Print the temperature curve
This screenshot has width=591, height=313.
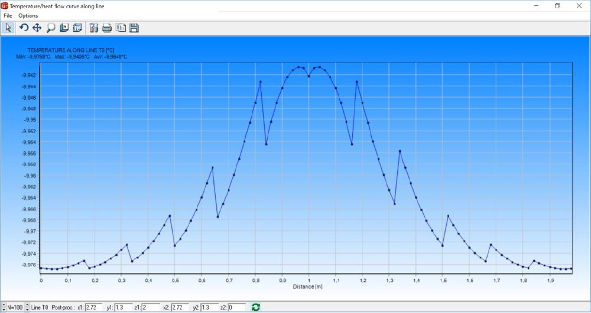[x=107, y=28]
